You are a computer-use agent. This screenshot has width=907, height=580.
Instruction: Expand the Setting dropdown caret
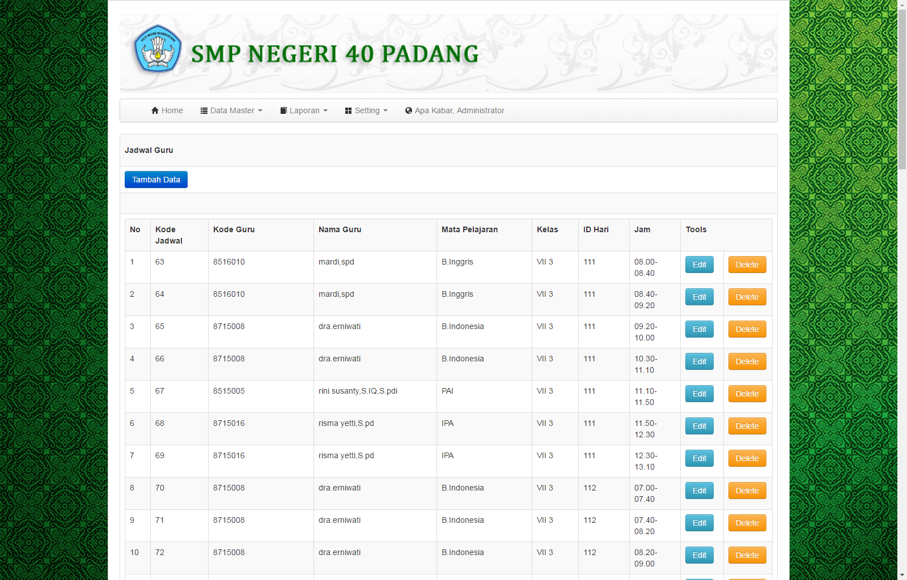coord(385,111)
